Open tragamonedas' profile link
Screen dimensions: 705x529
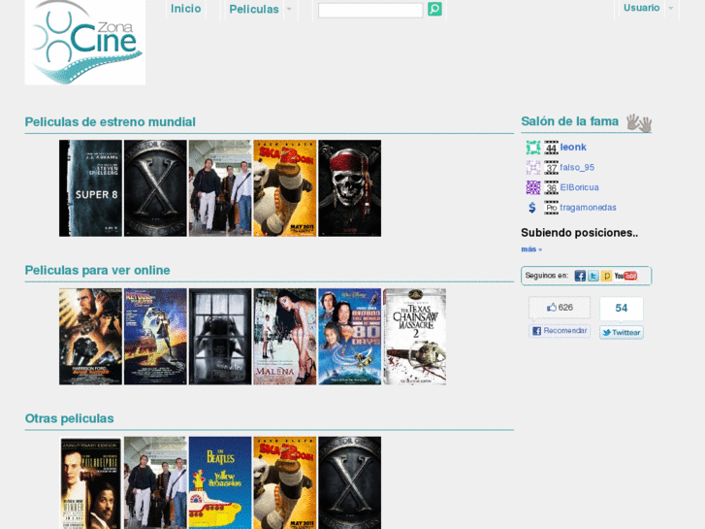[588, 208]
